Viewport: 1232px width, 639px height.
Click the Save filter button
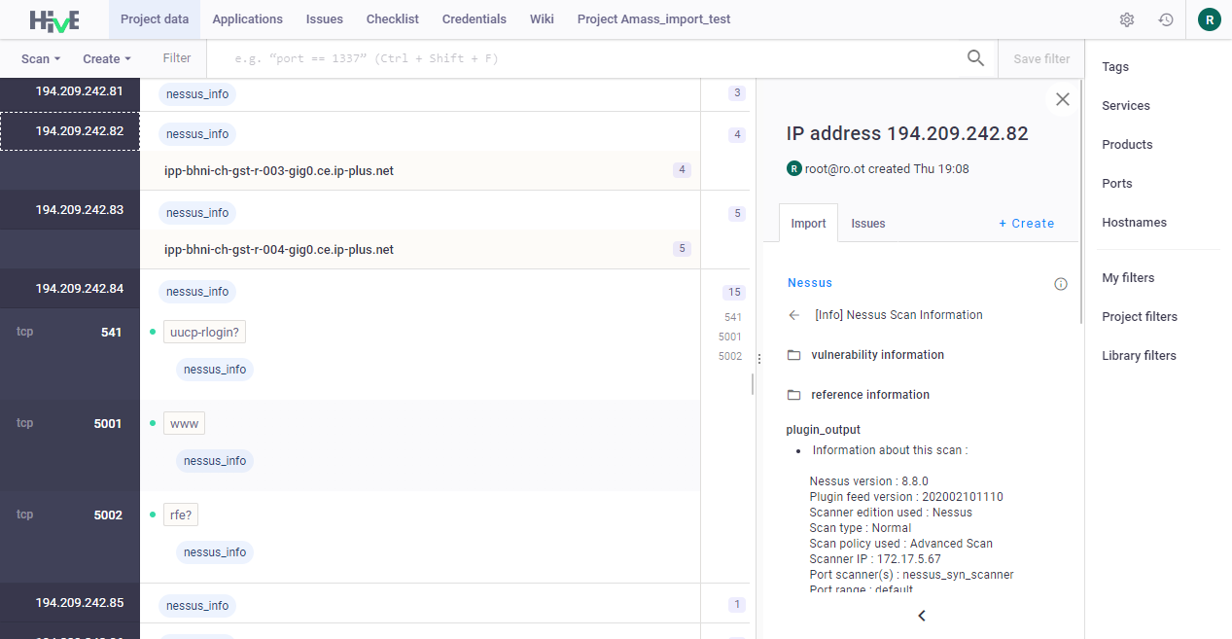point(1041,59)
